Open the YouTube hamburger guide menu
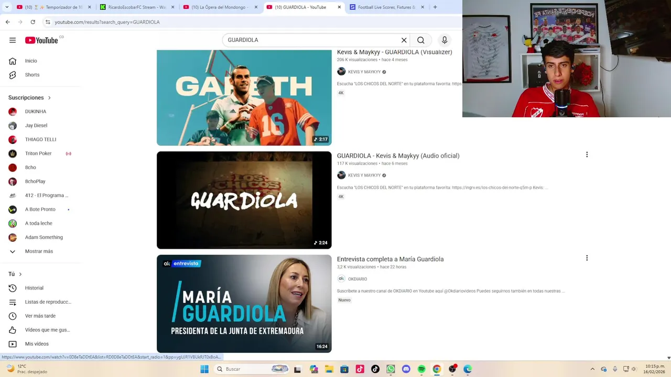 click(13, 40)
